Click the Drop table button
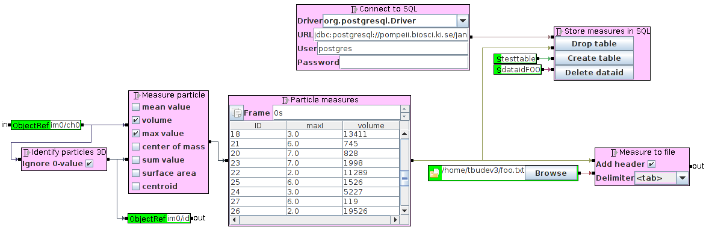The image size is (709, 230). (x=593, y=44)
